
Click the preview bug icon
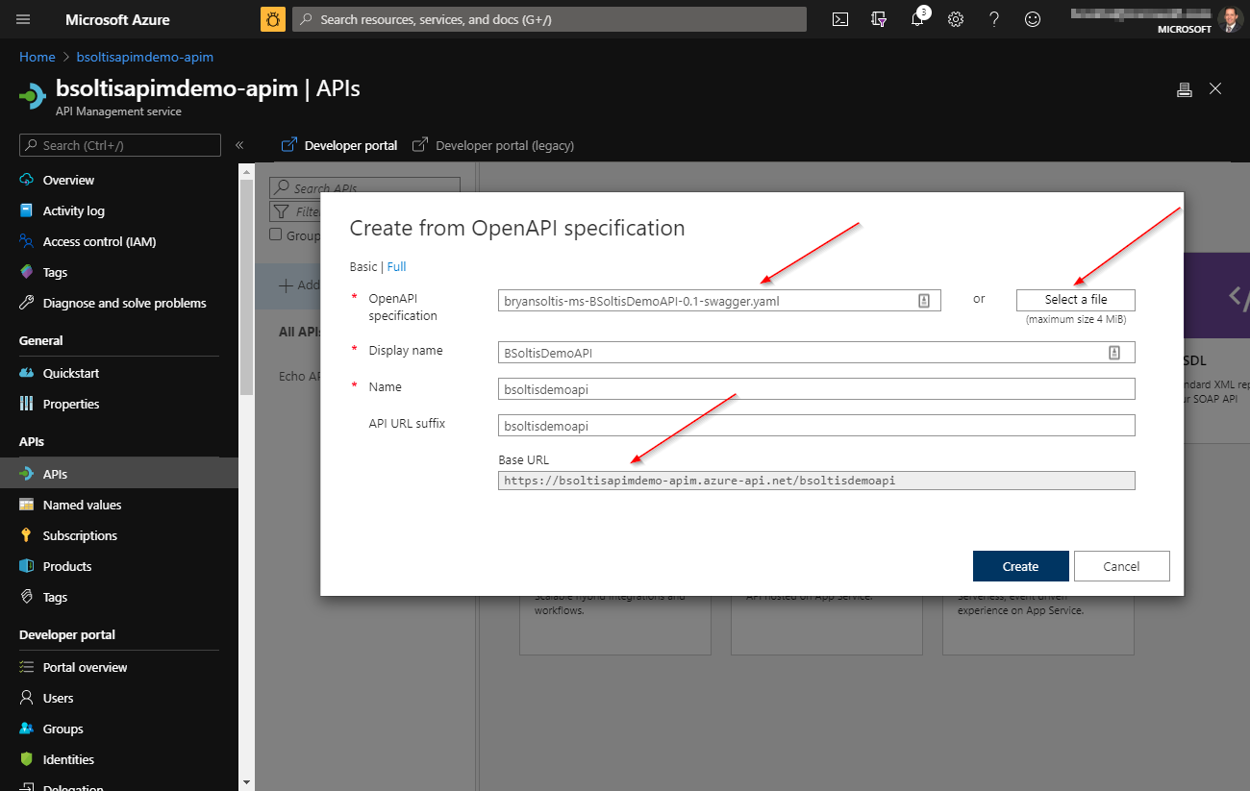[273, 19]
